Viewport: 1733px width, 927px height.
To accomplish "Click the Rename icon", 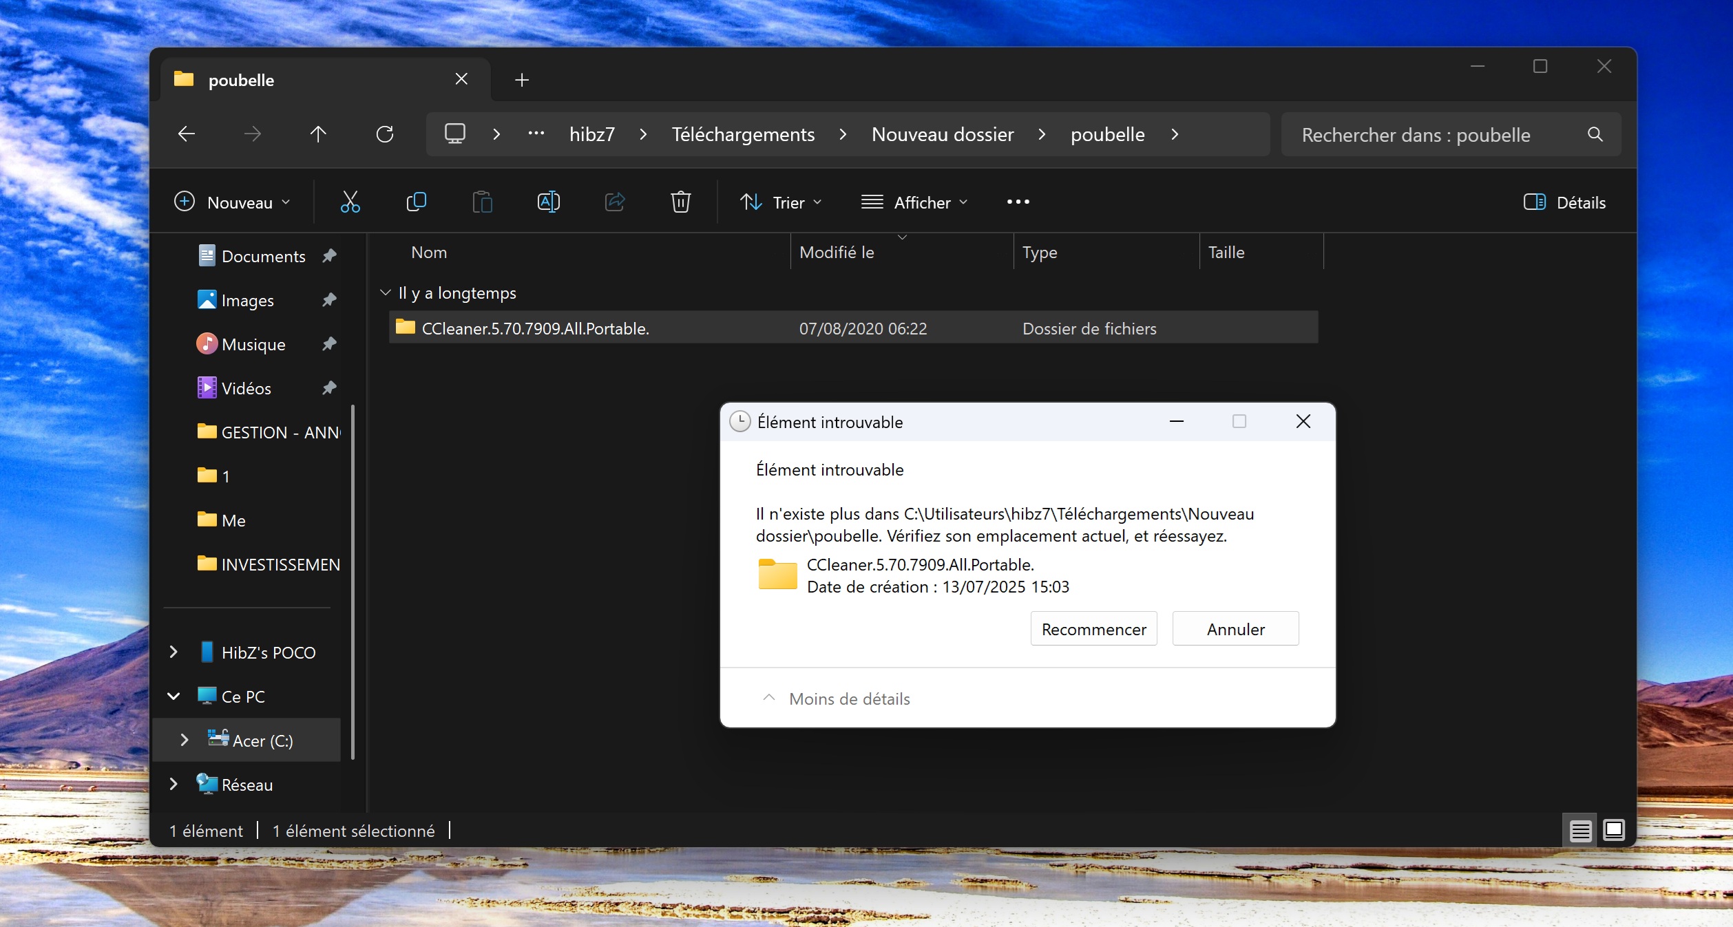I will pyautogui.click(x=548, y=202).
